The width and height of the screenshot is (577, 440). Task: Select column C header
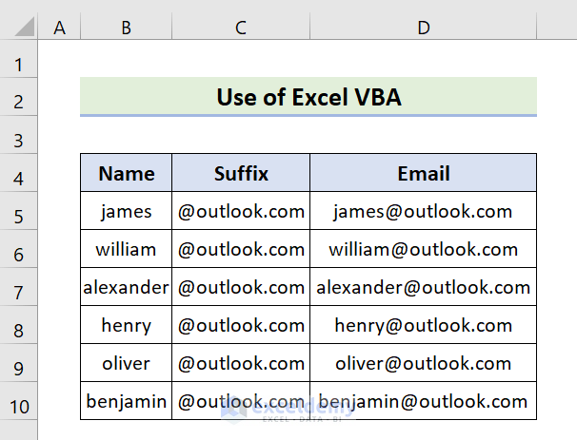coord(241,29)
